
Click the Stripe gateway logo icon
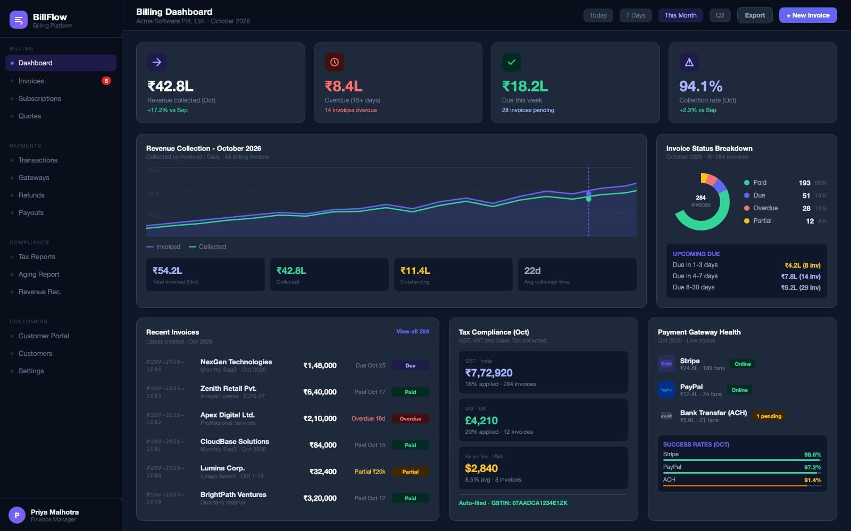(x=666, y=364)
